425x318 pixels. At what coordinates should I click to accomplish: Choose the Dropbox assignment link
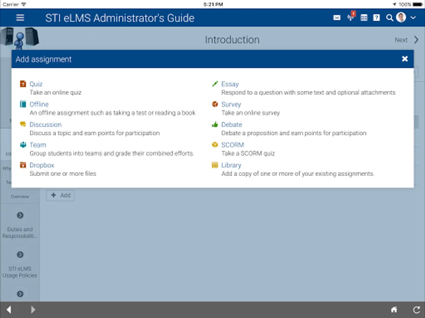click(42, 165)
